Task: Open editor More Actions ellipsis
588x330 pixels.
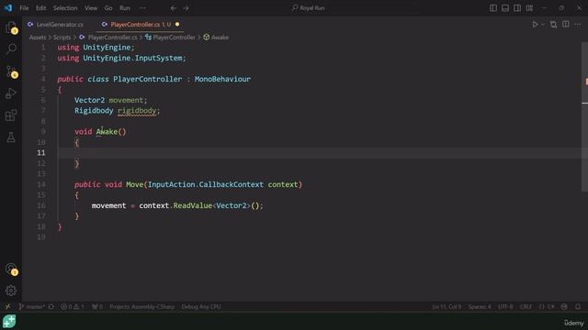Action: pos(578,25)
